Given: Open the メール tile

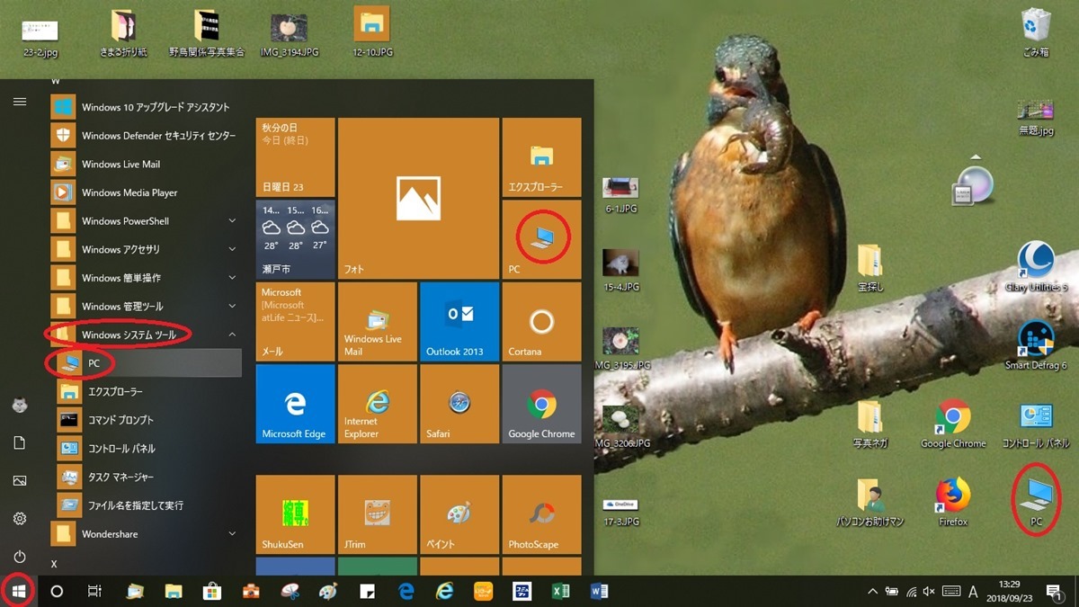Looking at the screenshot, I should point(295,322).
